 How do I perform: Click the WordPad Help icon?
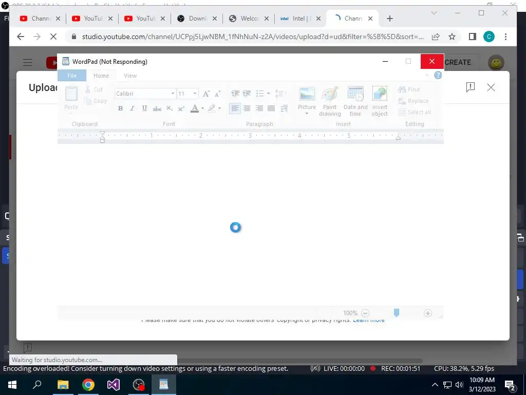[x=438, y=75]
